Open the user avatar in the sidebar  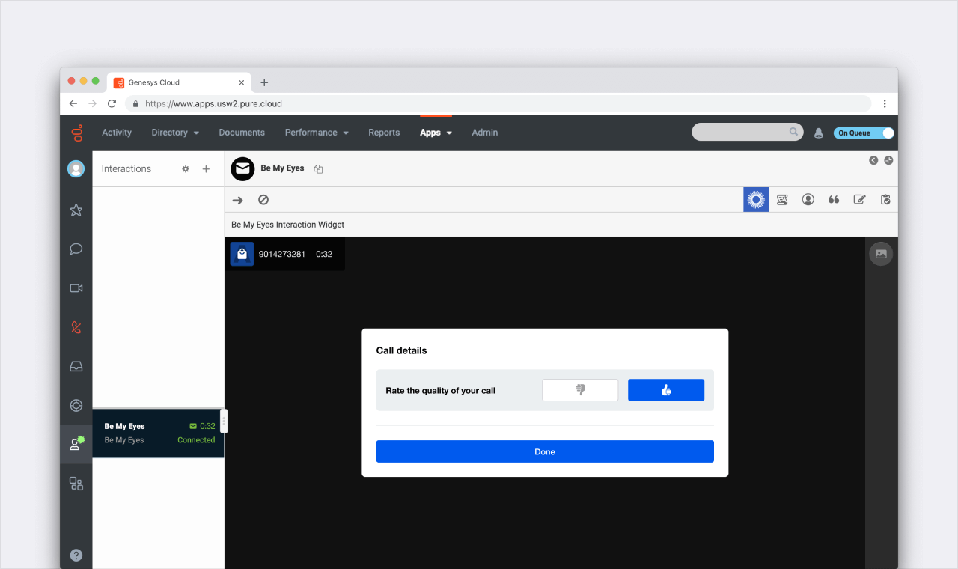point(76,169)
